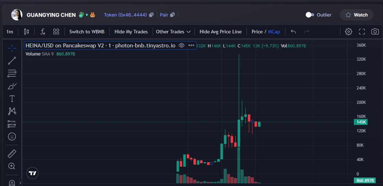Take a chart snapshot with camera icon
Screen dimensions: 383x186
coord(375,32)
